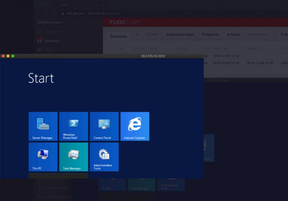Screen dimensions: 288x201
Task: Collapse the Management sidebar section
Action: (x=98, y=22)
